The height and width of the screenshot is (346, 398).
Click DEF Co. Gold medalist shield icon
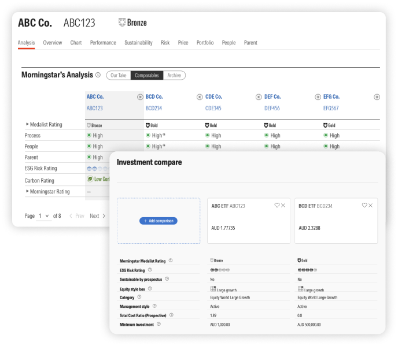click(266, 125)
